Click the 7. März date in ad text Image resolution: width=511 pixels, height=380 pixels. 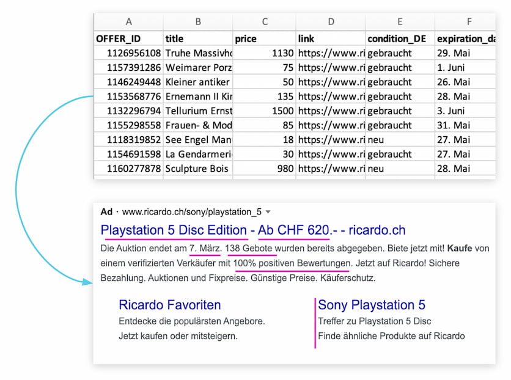click(205, 249)
